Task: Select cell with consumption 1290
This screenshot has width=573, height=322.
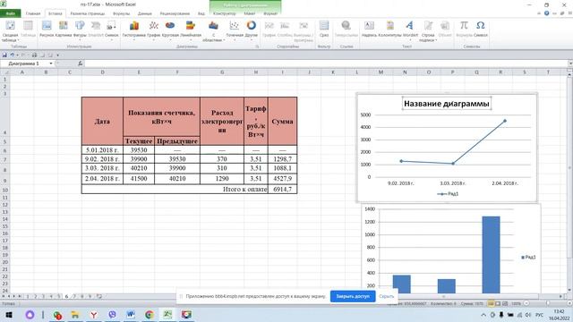Action: click(x=222, y=179)
